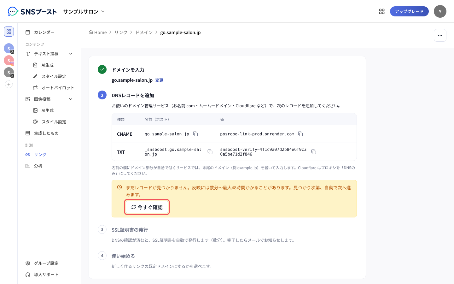The width and height of the screenshot is (454, 284).
Task: Open リンク in the sidebar
Action: (49, 155)
